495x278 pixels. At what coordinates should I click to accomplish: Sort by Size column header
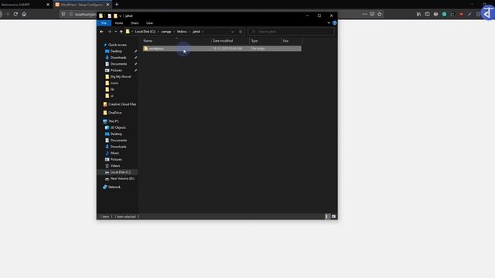coord(292,41)
